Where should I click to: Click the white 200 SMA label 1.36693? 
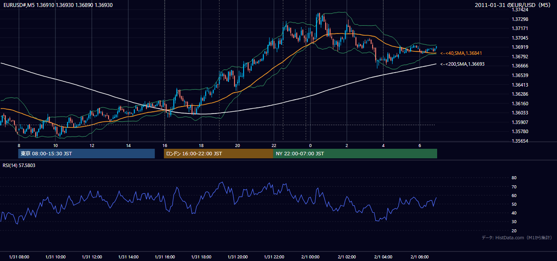tap(462, 64)
